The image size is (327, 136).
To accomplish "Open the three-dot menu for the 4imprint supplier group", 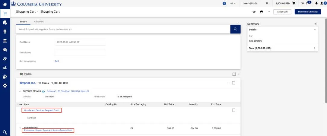I will [x=229, y=83].
